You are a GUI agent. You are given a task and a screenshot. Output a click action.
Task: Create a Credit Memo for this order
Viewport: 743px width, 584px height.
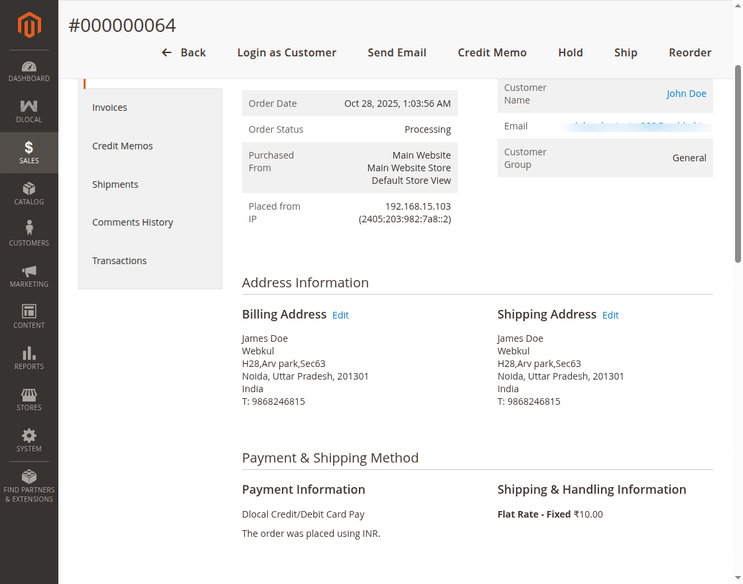492,52
